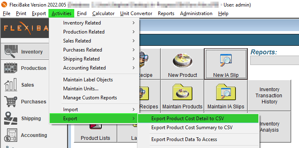The height and width of the screenshot is (148, 299).
Task: Close the Activities menu
Action: click(62, 13)
